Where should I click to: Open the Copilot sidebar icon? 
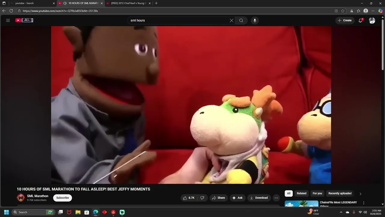coord(380,11)
